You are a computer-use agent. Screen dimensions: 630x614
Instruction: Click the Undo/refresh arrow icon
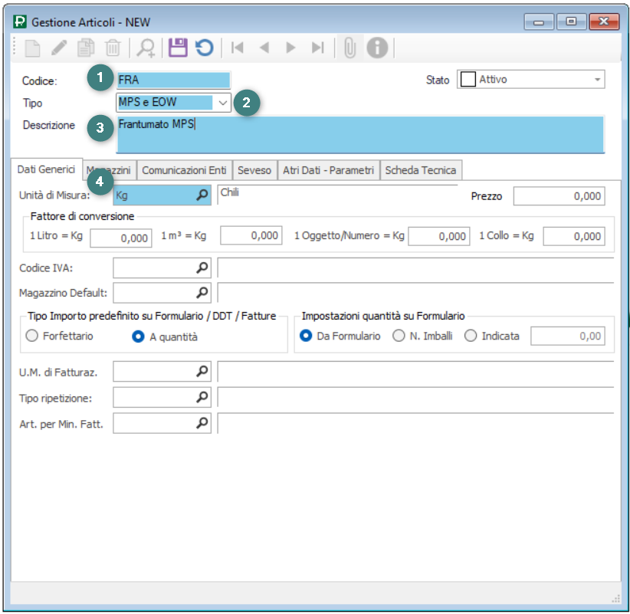pyautogui.click(x=204, y=48)
